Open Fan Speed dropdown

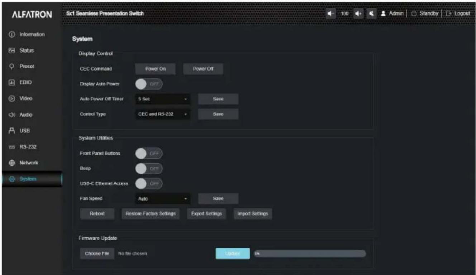pos(163,198)
